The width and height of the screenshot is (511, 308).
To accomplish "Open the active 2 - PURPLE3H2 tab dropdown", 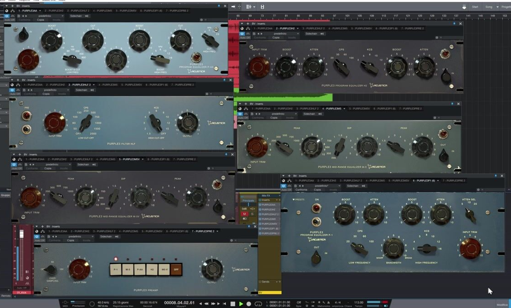I will (298, 29).
